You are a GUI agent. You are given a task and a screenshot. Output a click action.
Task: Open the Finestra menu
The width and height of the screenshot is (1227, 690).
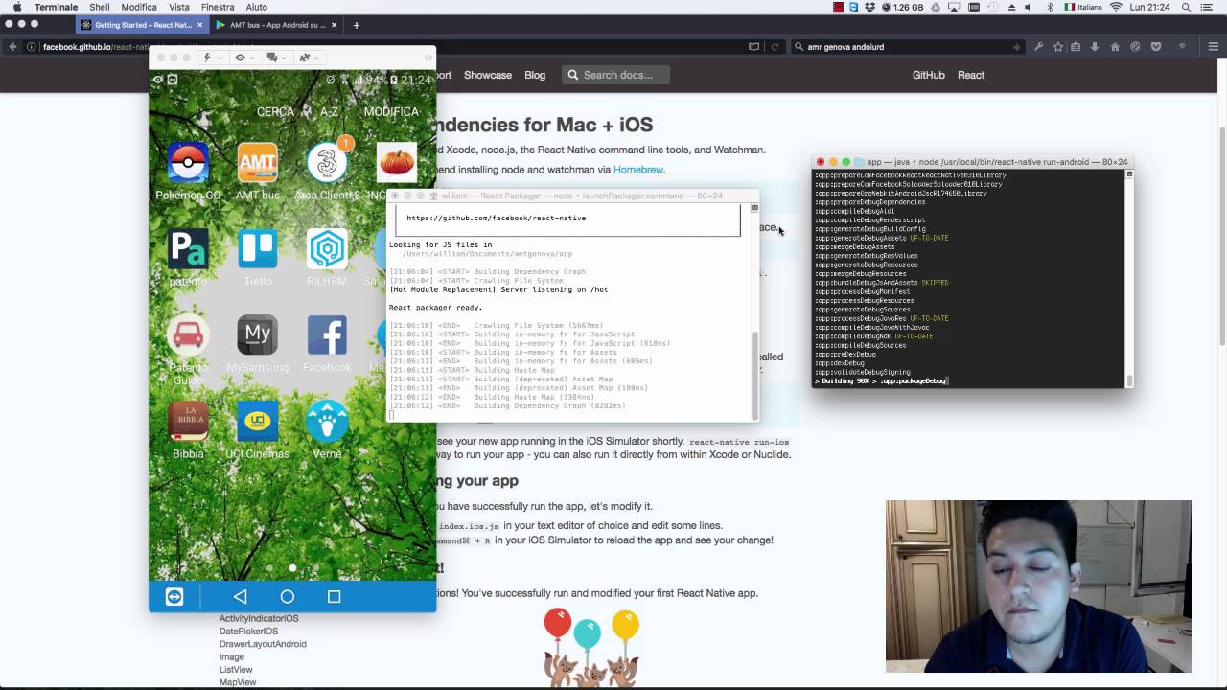[x=218, y=7]
